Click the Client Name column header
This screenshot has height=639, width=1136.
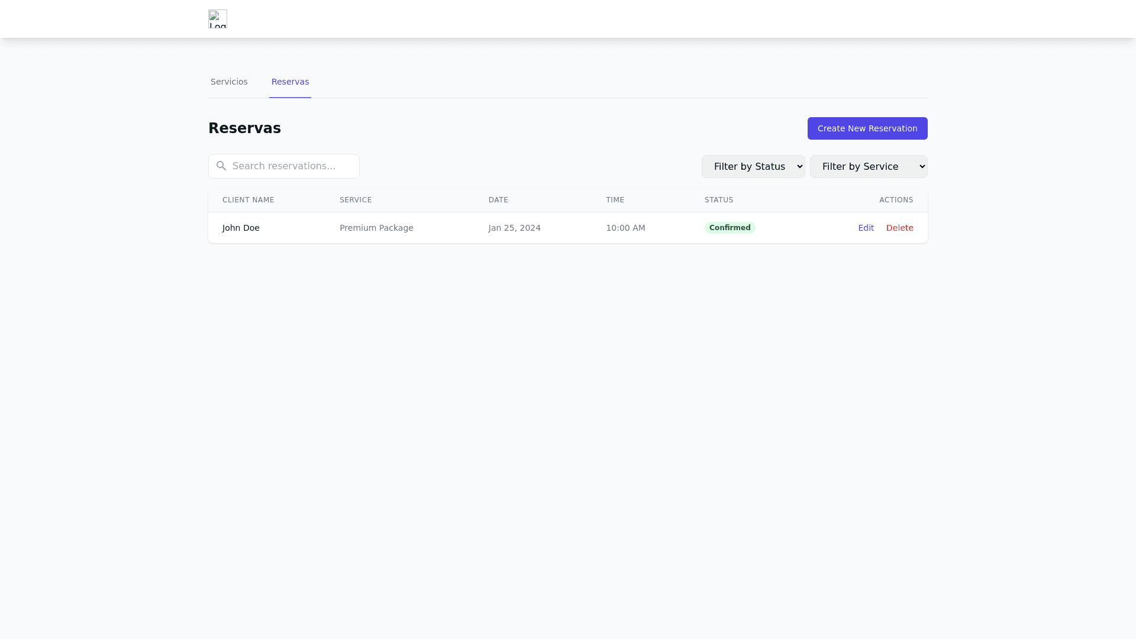[x=248, y=200]
